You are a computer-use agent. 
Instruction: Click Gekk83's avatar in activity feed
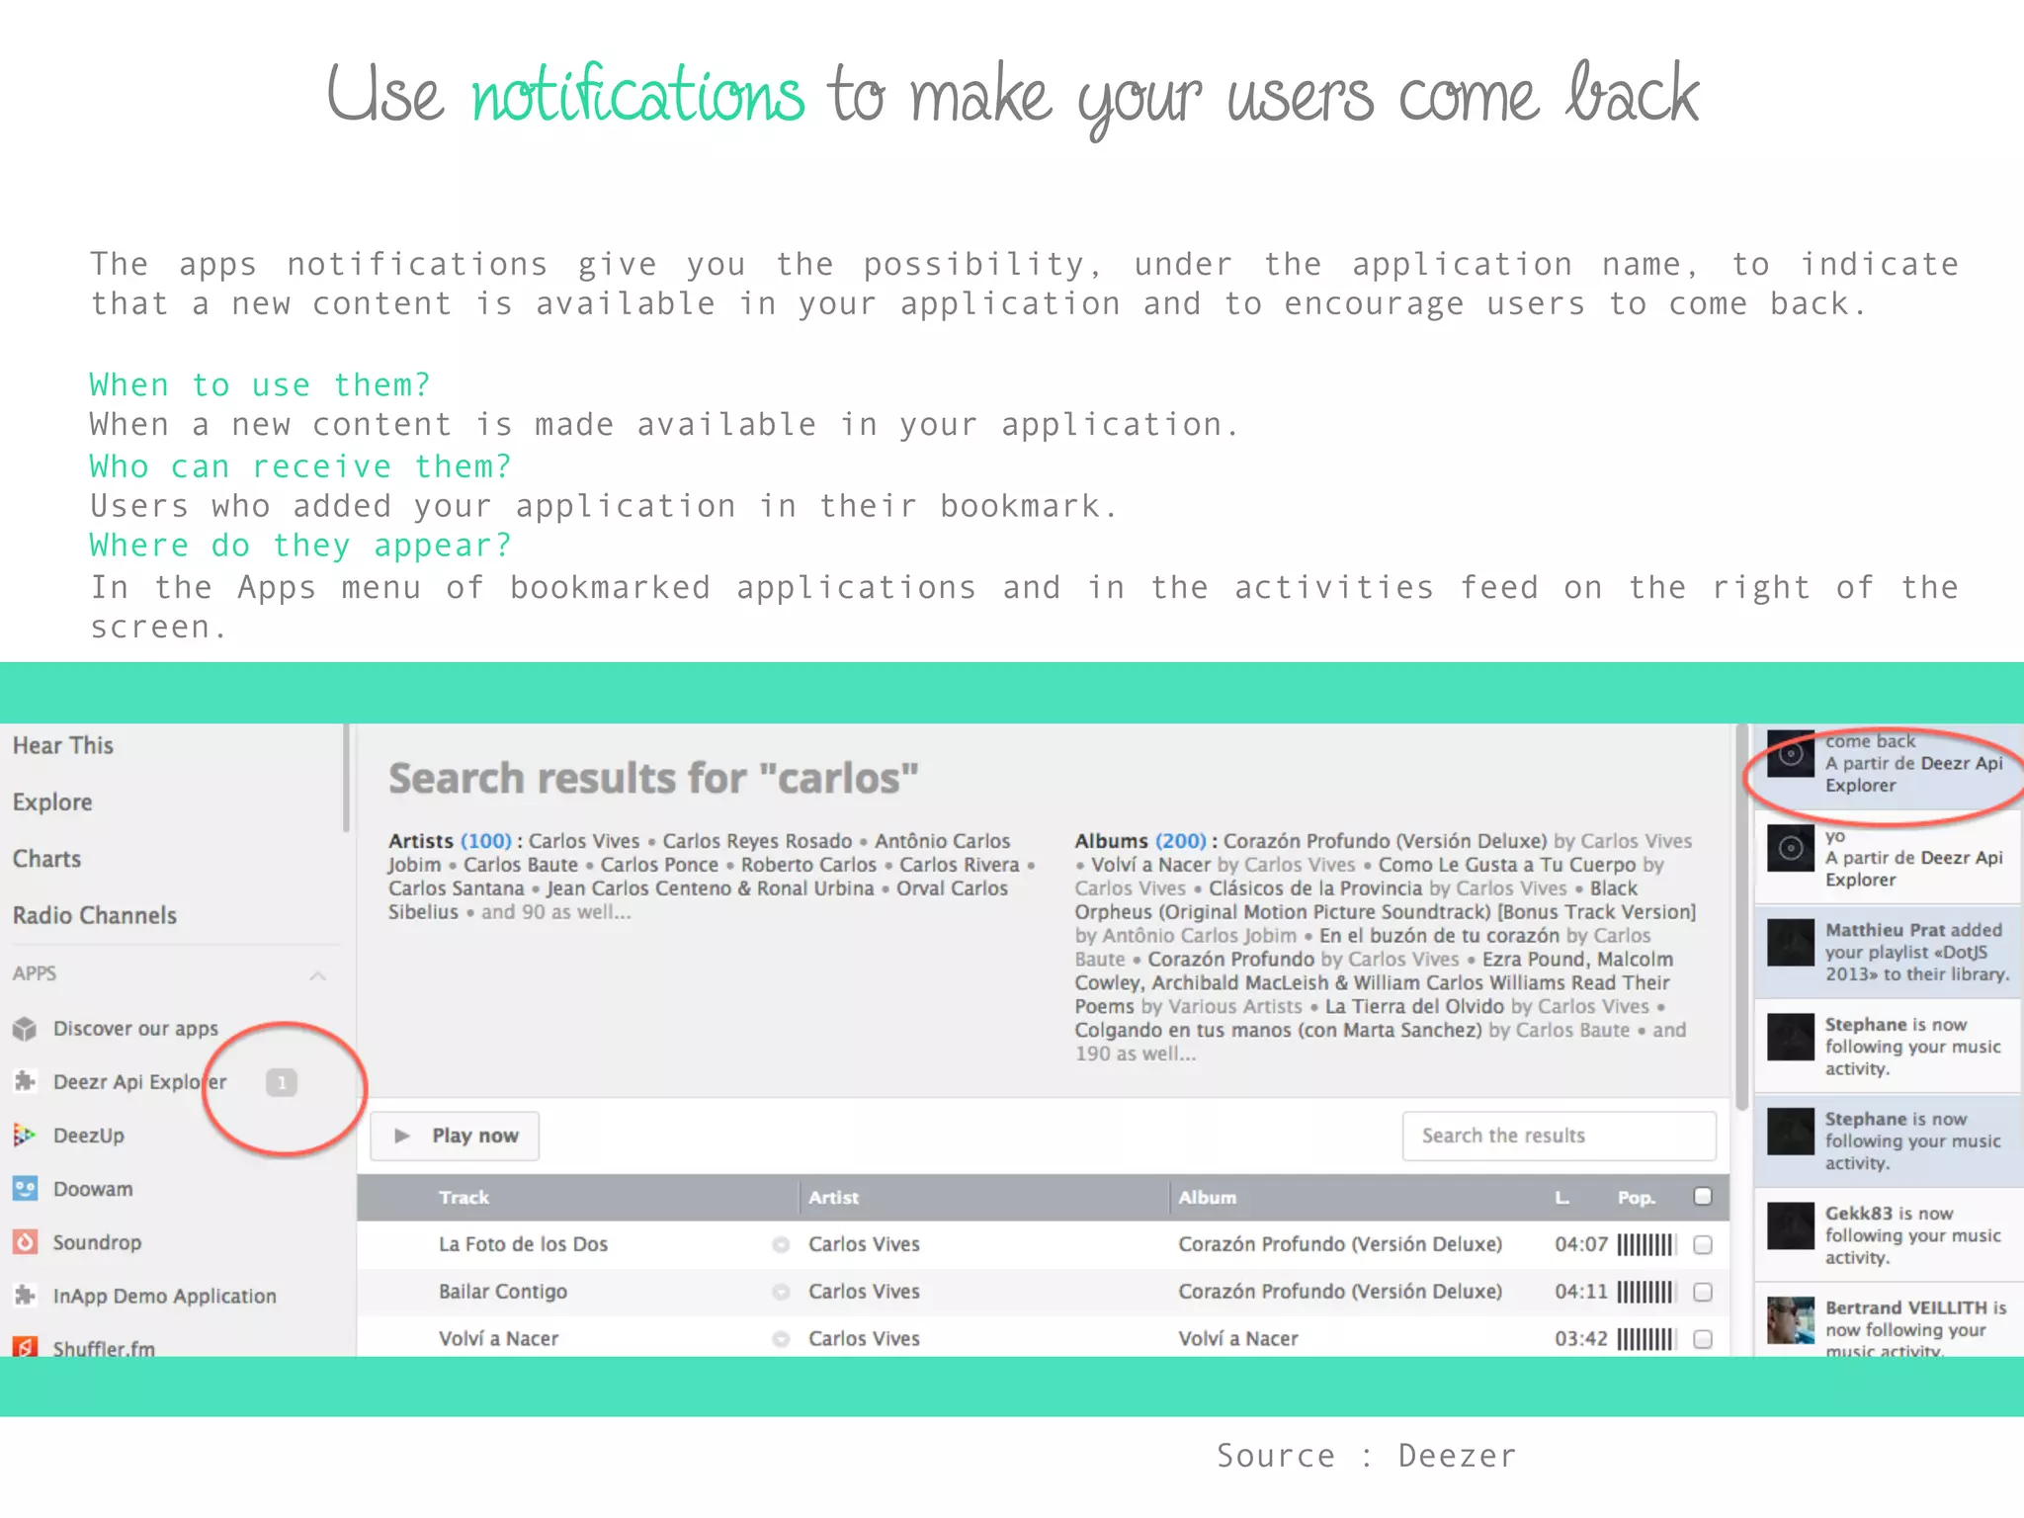(1791, 1225)
